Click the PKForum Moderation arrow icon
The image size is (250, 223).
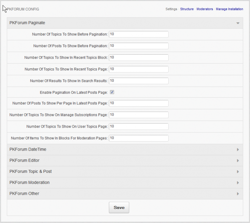tap(238, 182)
